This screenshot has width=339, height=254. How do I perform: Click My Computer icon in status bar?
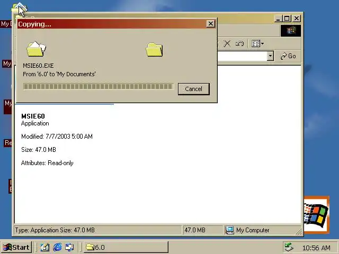point(229,230)
